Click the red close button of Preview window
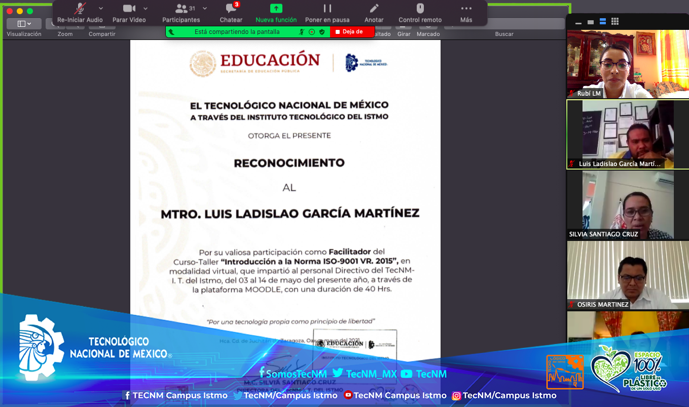The width and height of the screenshot is (689, 407). pyautogui.click(x=10, y=11)
